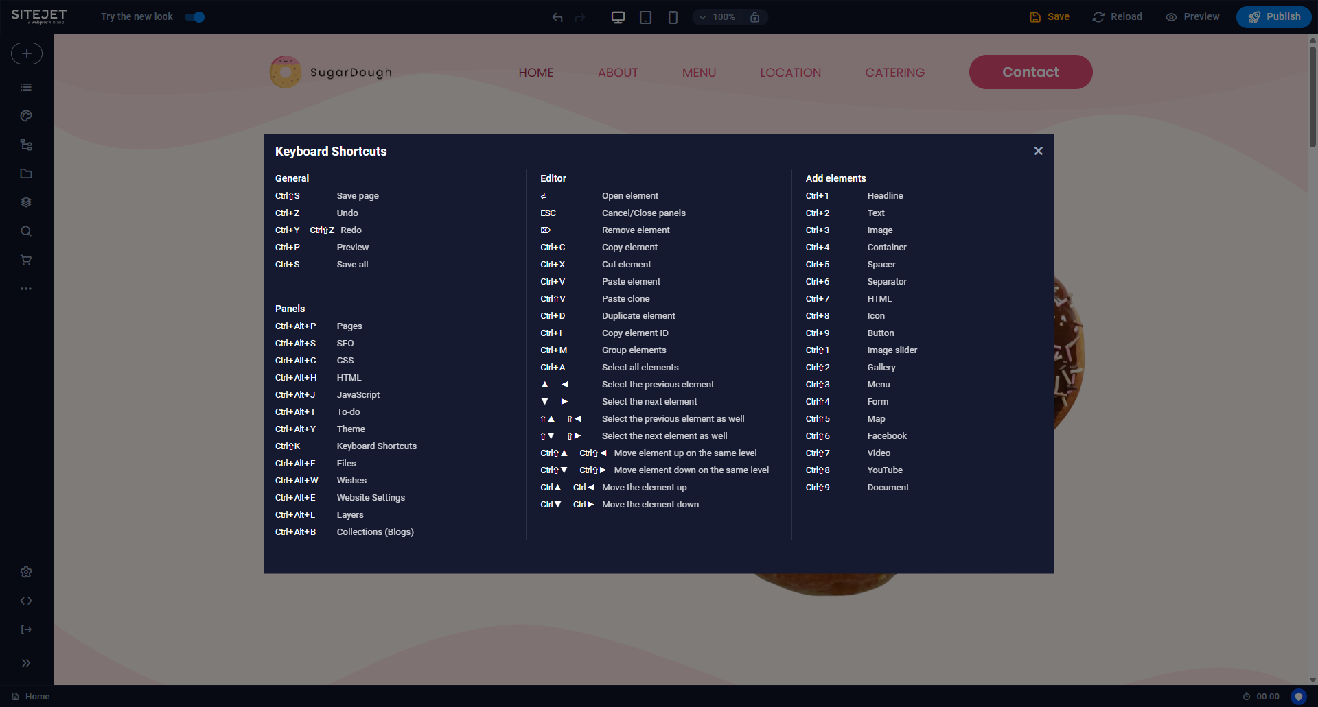Click the Preview button
1318x707 pixels.
coord(1192,17)
